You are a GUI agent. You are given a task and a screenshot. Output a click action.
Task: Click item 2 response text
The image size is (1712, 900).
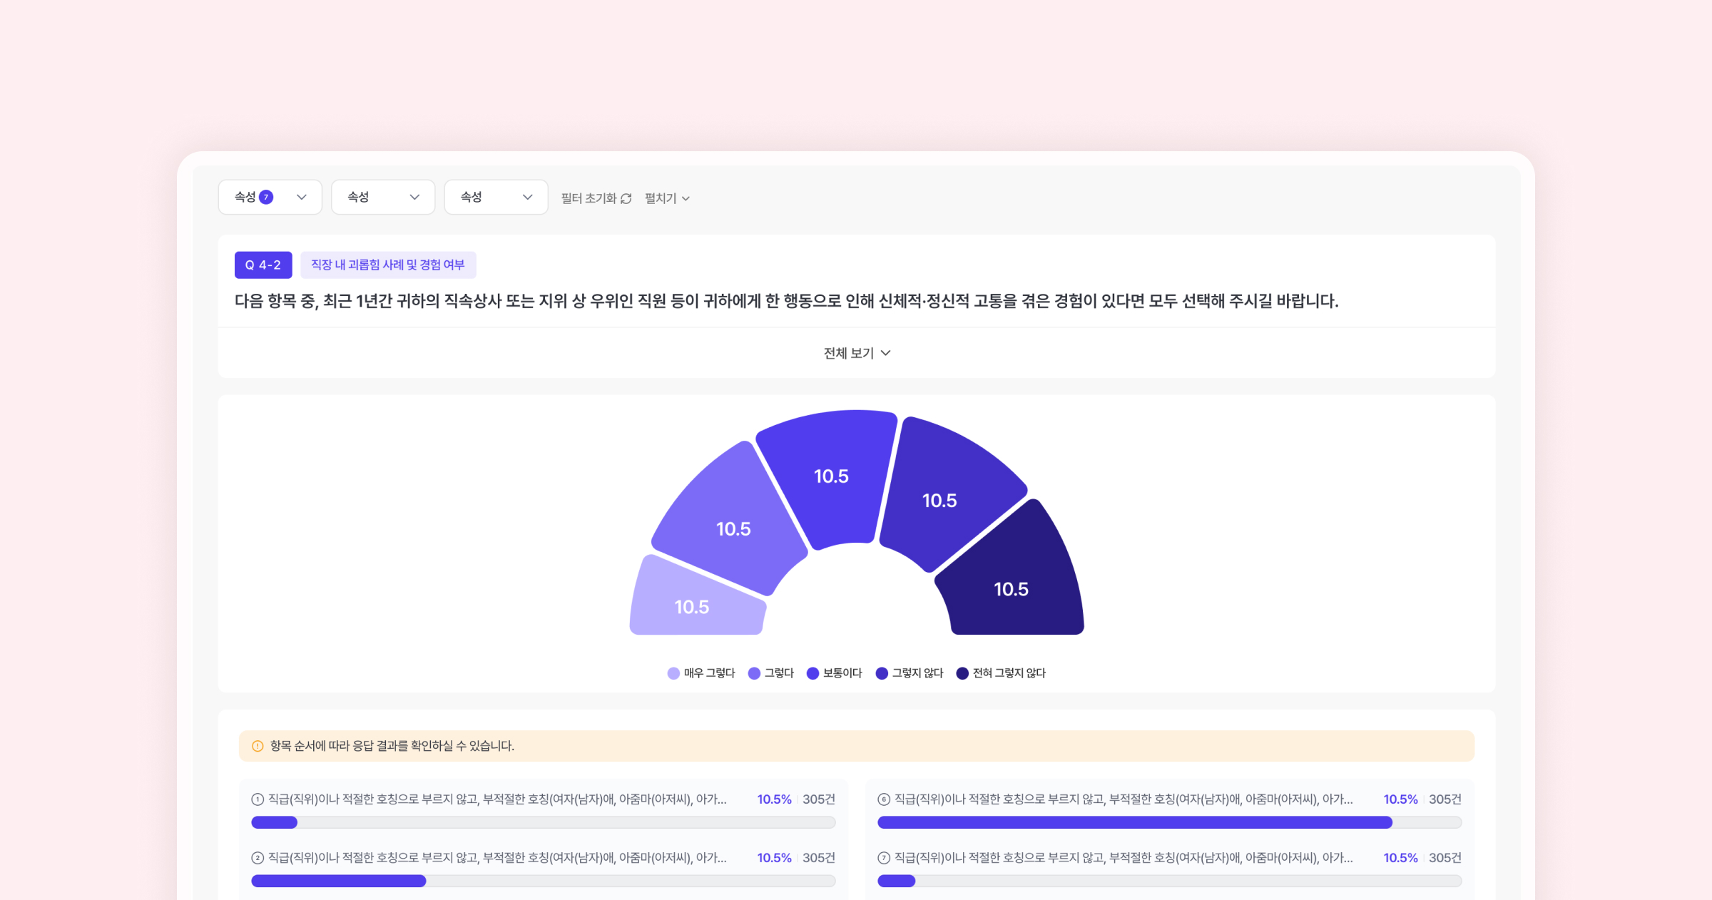497,858
